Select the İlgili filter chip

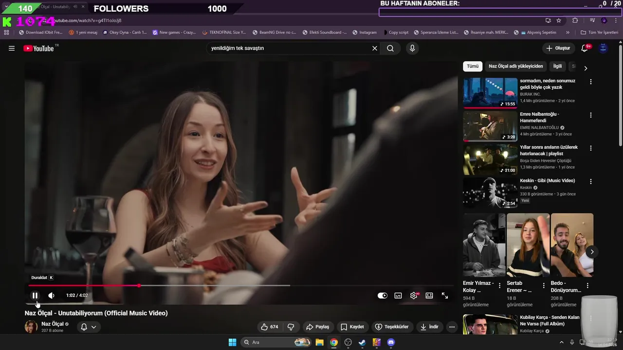coord(557,66)
